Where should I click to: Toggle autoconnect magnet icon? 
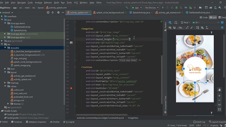tap(174, 28)
